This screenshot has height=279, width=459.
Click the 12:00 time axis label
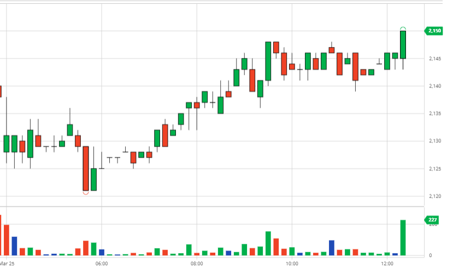(x=387, y=264)
